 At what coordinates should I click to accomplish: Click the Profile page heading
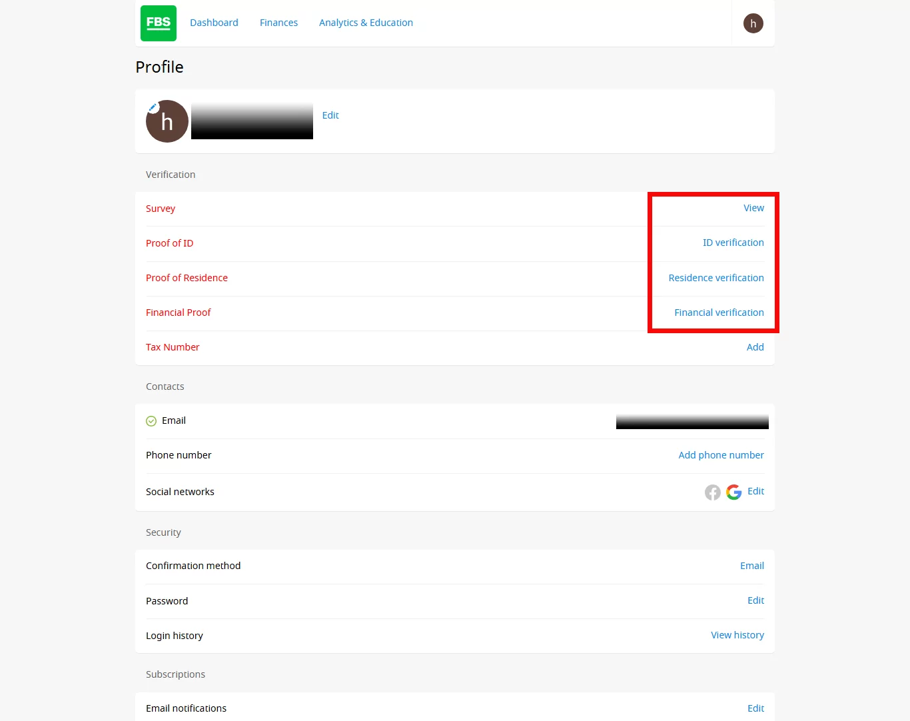160,67
